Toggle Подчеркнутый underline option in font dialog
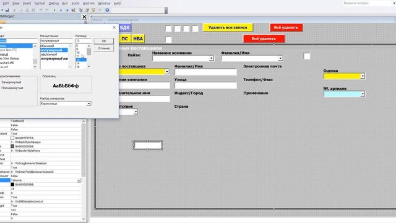 pos(12,88)
